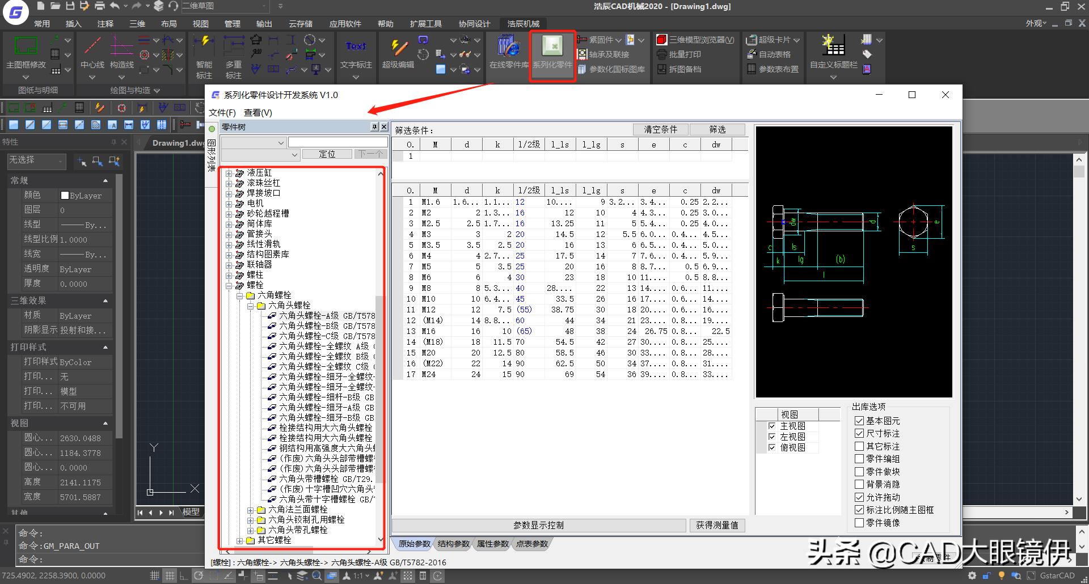Screen dimensions: 1089x584
Task: Click the ByLayer color swatch
Action: 65,196
